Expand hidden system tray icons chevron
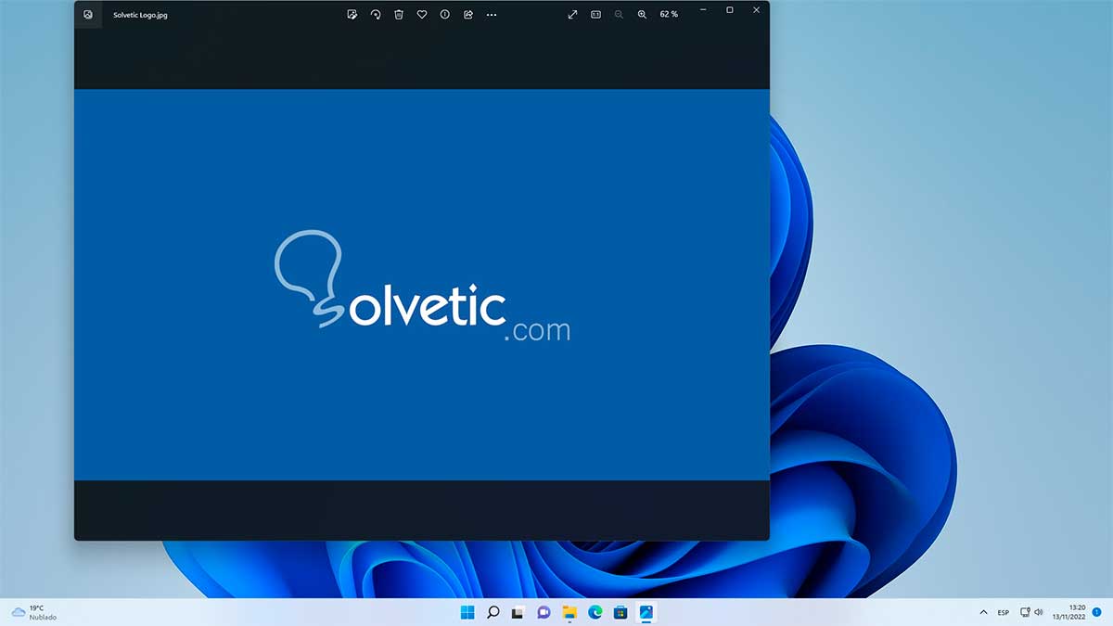This screenshot has width=1113, height=626. pos(983,613)
